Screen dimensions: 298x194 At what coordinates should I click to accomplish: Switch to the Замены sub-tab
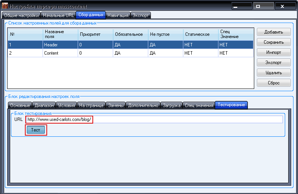(x=116, y=105)
